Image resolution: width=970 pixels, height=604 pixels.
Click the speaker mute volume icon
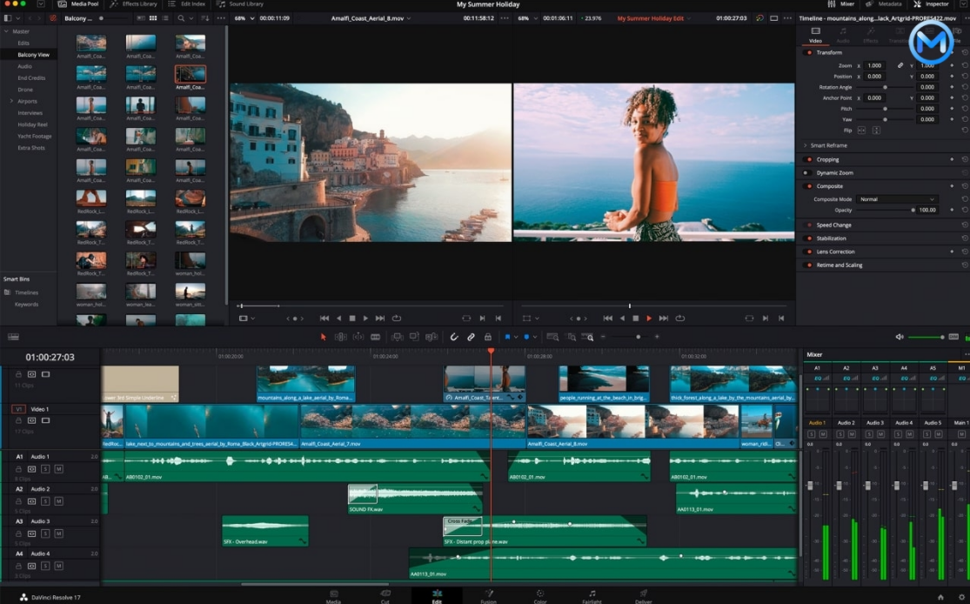click(x=900, y=338)
